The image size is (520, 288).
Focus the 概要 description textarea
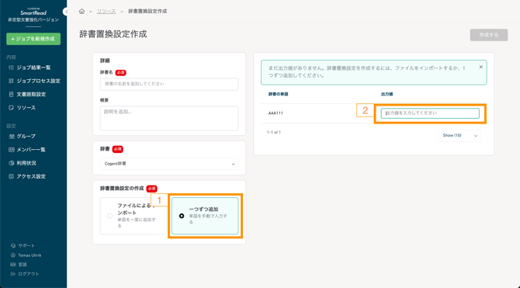point(169,118)
